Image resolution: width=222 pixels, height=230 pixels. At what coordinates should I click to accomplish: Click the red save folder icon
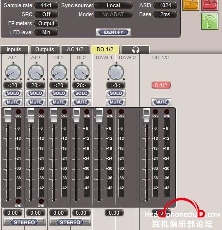(x=210, y=5)
